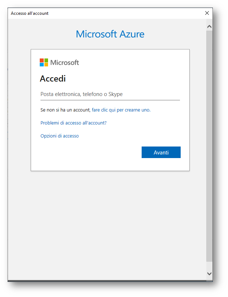Click the Microsoft Azure heading
This screenshot has height=297, width=228.
110,34
